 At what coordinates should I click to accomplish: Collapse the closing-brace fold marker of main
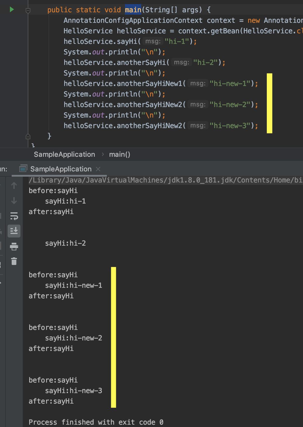coord(28,136)
